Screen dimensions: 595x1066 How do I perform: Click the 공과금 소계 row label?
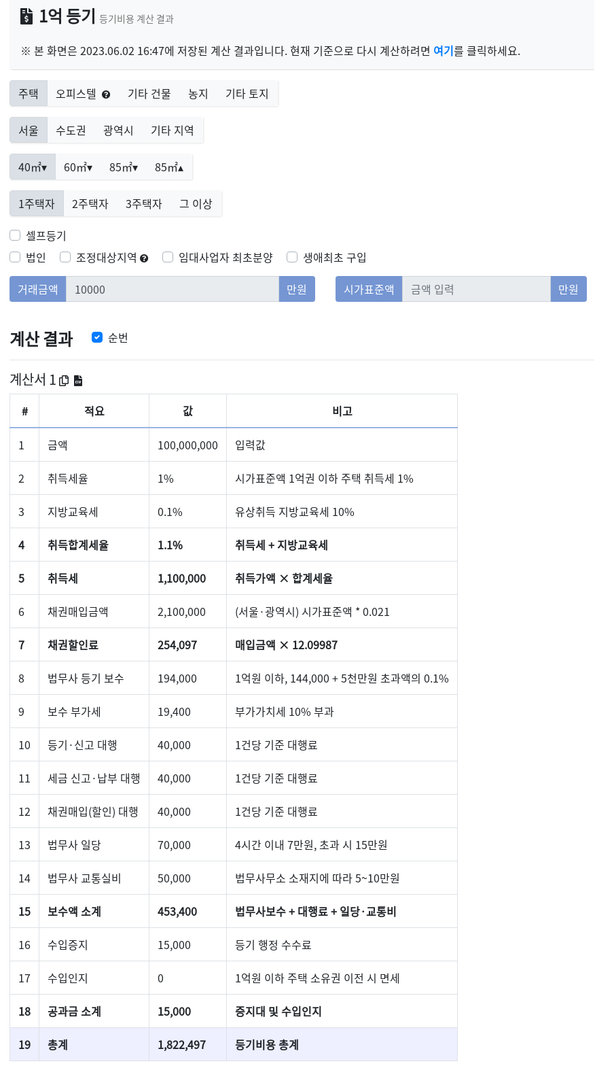click(x=75, y=1012)
